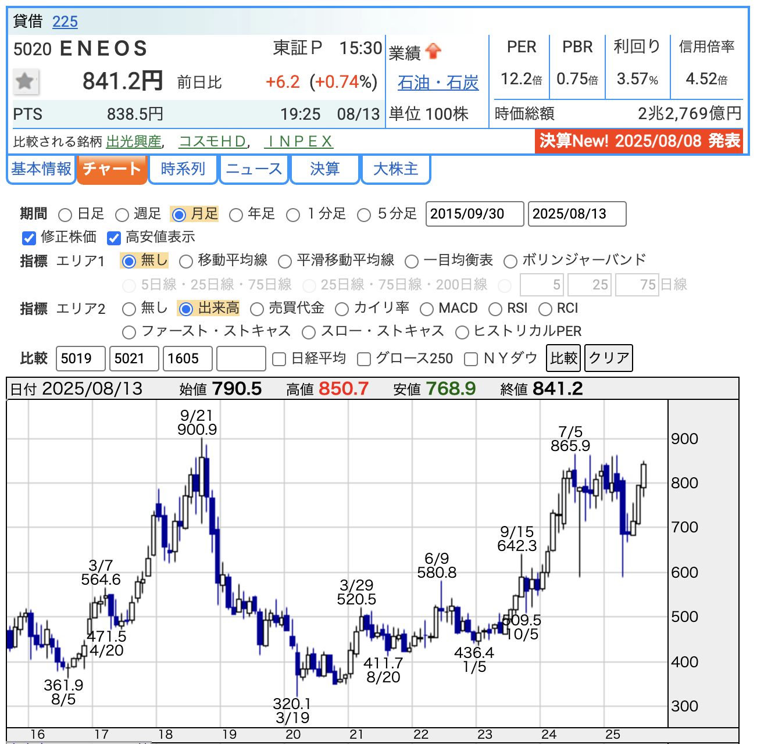Viewport: 757px width, 744px height.
Task: Click the PTS 838.5円 price
Action: tap(135, 114)
